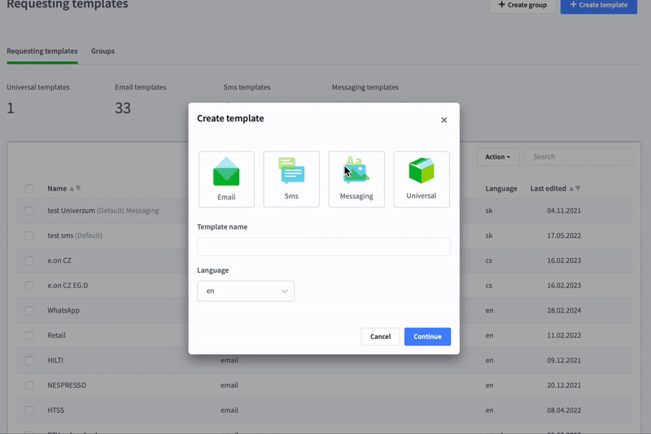
Task: Open the Language dropdown set to en
Action: tap(246, 292)
